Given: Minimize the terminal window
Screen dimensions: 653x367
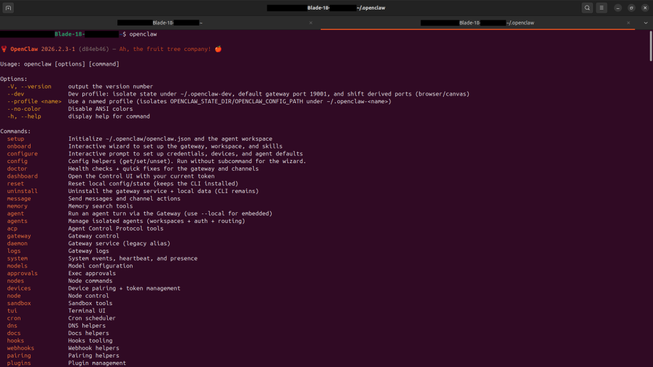Looking at the screenshot, I should click(x=618, y=8).
